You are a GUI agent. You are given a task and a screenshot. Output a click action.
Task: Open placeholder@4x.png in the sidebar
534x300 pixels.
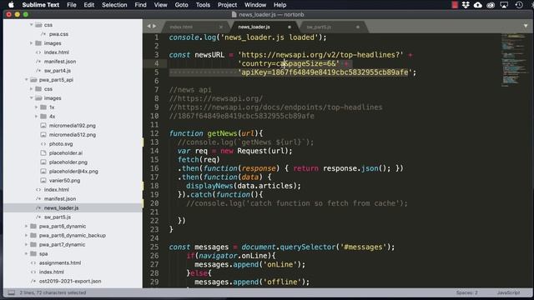pyautogui.click(x=73, y=172)
